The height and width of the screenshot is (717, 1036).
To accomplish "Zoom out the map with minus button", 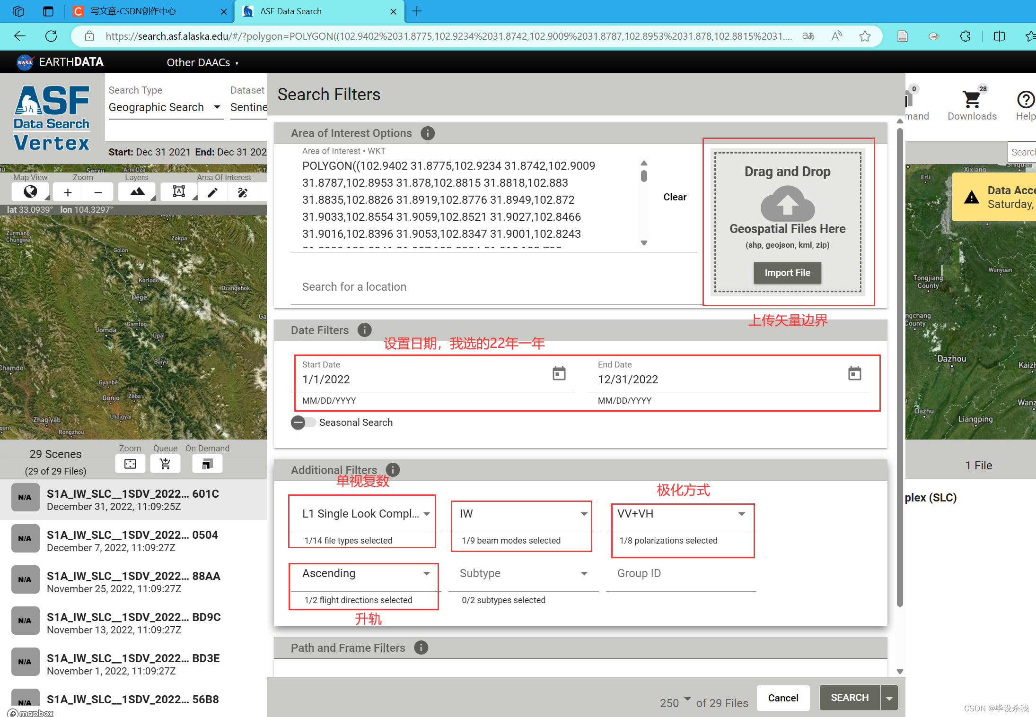I will pos(98,192).
